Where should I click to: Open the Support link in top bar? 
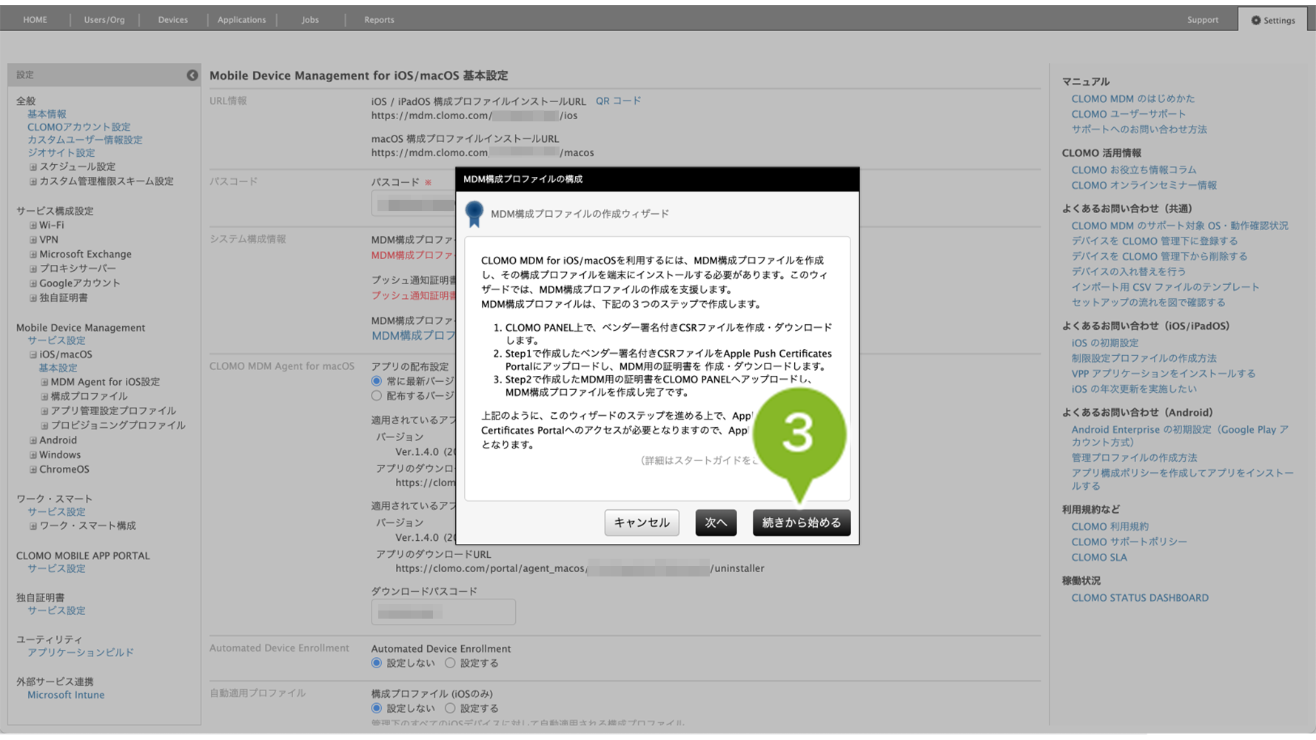point(1203,20)
